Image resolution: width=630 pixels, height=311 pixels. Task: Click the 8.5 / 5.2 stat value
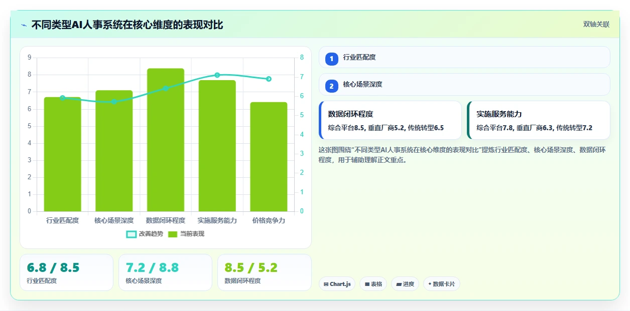point(251,267)
